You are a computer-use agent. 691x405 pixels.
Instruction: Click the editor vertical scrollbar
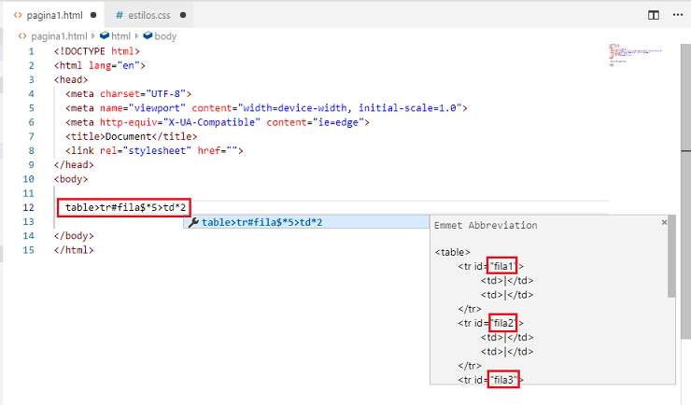[685, 190]
